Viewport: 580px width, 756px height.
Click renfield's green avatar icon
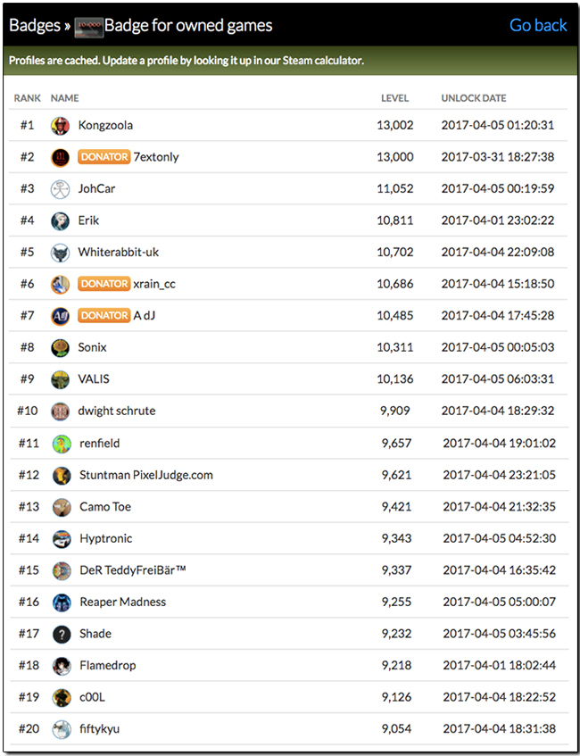pos(61,443)
